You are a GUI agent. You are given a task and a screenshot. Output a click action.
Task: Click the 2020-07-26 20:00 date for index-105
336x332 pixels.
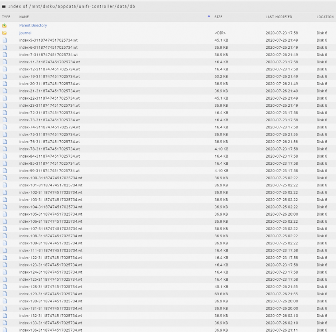tap(282, 214)
